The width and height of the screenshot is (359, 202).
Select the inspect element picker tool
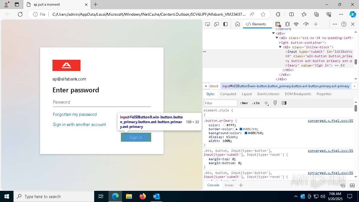point(208,24)
